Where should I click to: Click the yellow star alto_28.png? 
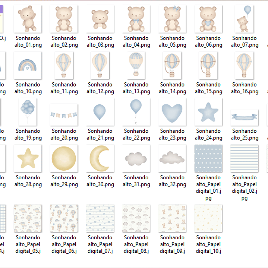point(28,158)
